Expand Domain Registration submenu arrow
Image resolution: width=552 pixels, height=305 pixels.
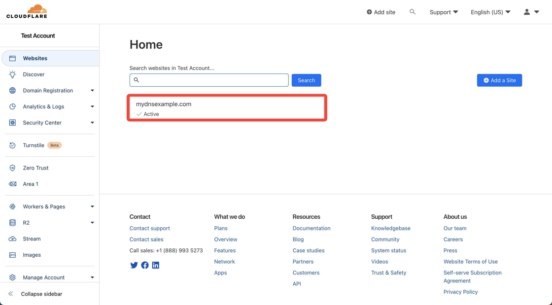click(x=92, y=90)
